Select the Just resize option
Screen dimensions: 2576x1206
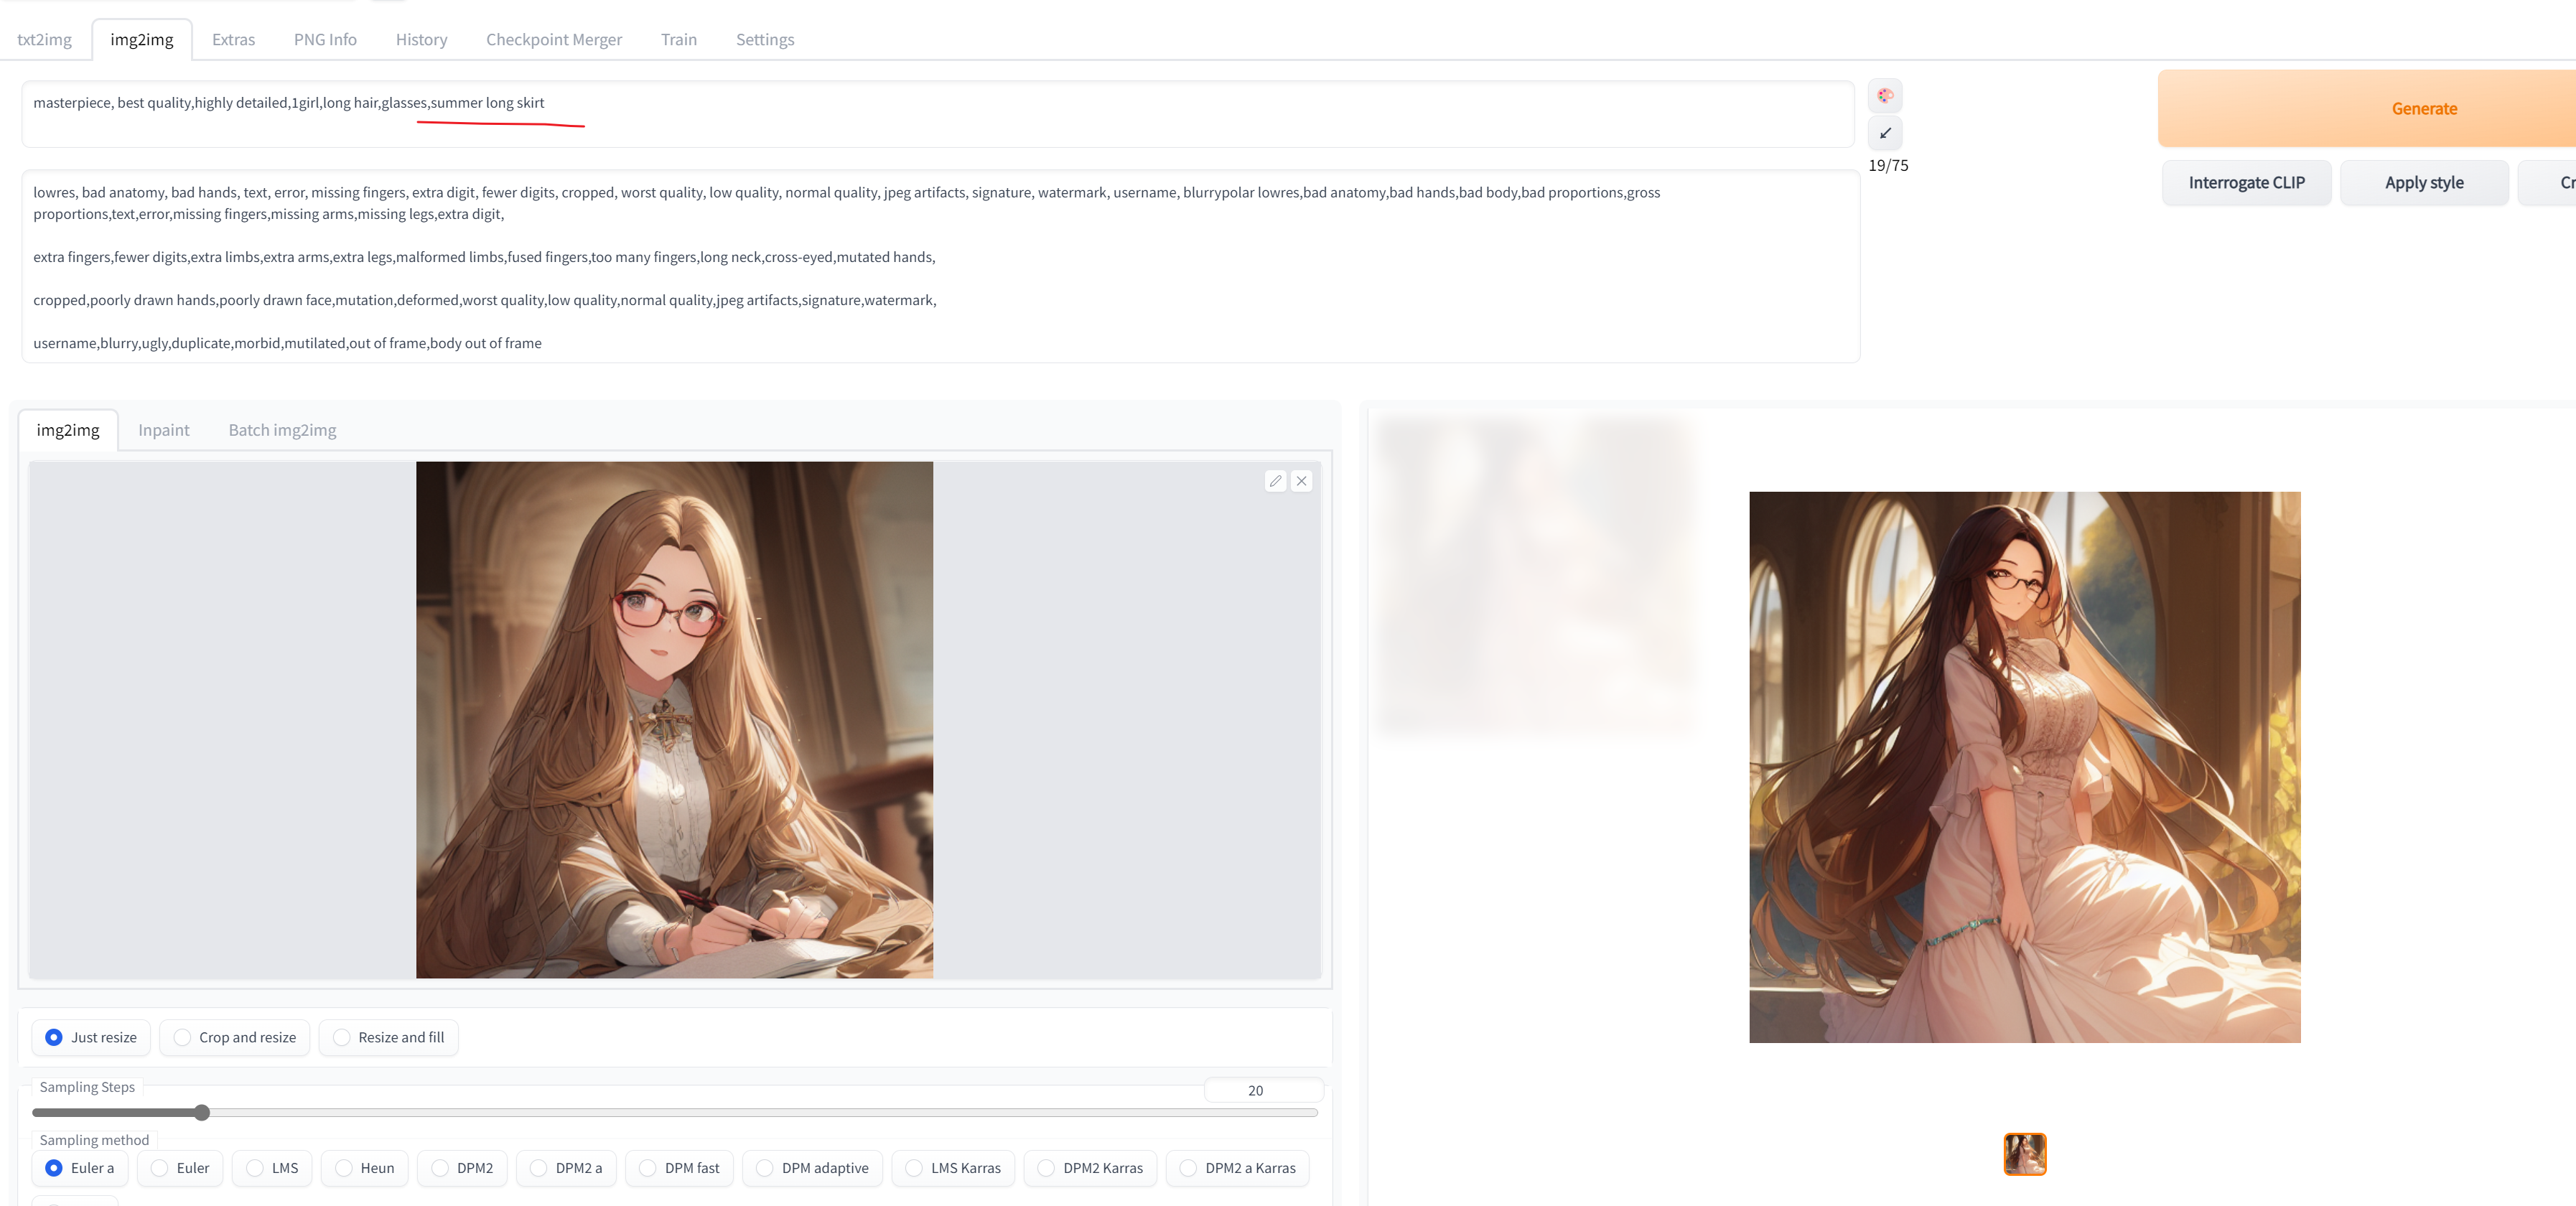pyautogui.click(x=91, y=1037)
